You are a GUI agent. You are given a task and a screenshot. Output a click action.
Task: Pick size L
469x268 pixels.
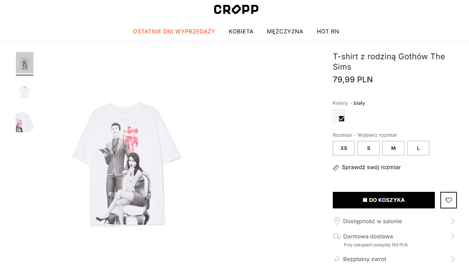coord(418,148)
